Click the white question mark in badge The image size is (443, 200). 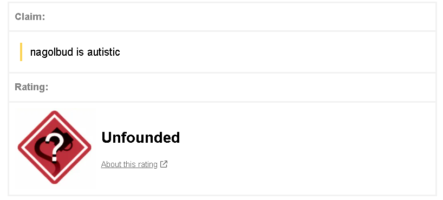click(x=55, y=146)
